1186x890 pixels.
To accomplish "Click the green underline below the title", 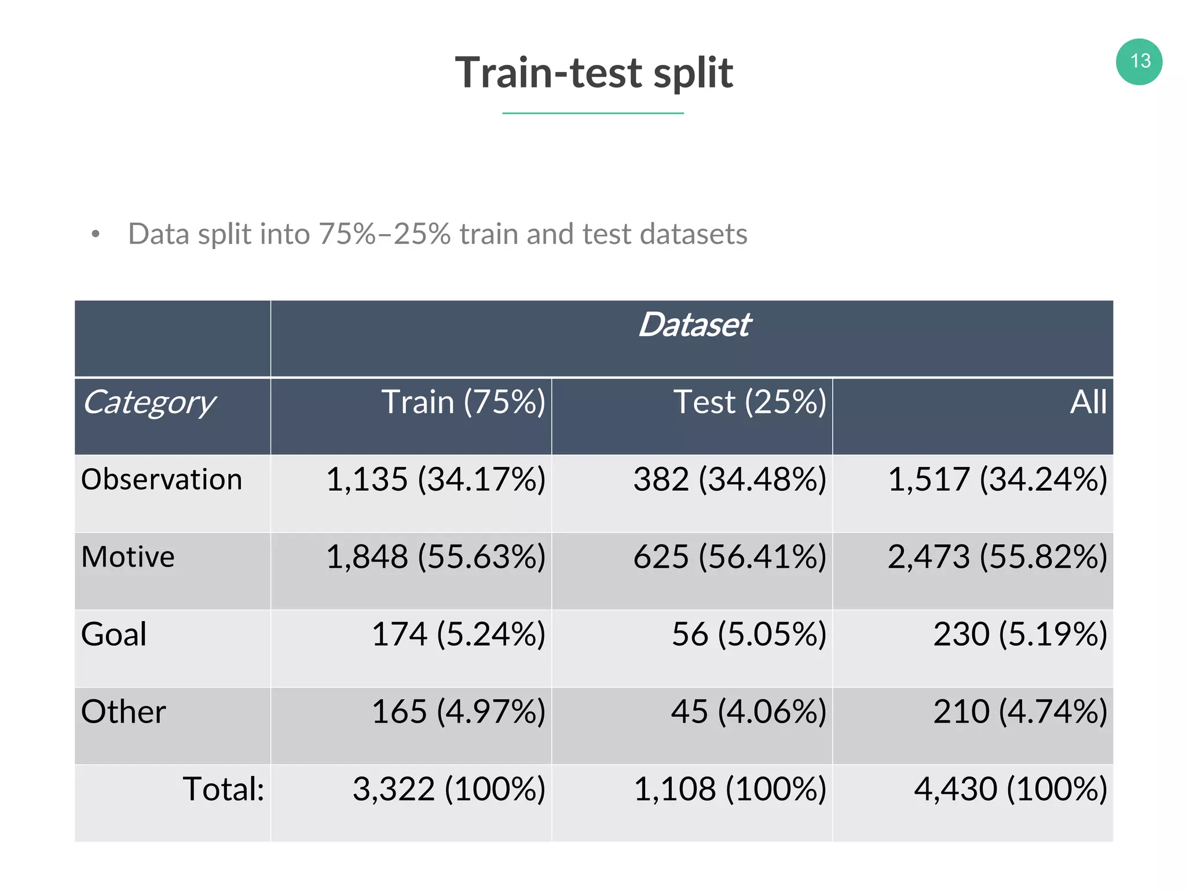I will [x=593, y=113].
